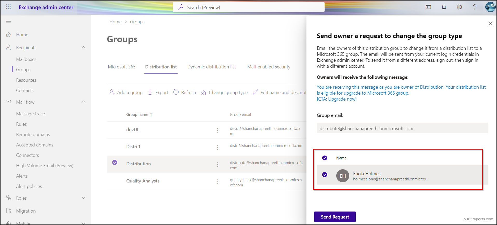
Task: Sort by Group name column
Action: click(x=139, y=115)
